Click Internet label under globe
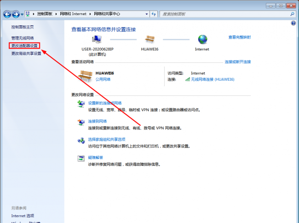The image size is (299, 223). click(x=202, y=49)
